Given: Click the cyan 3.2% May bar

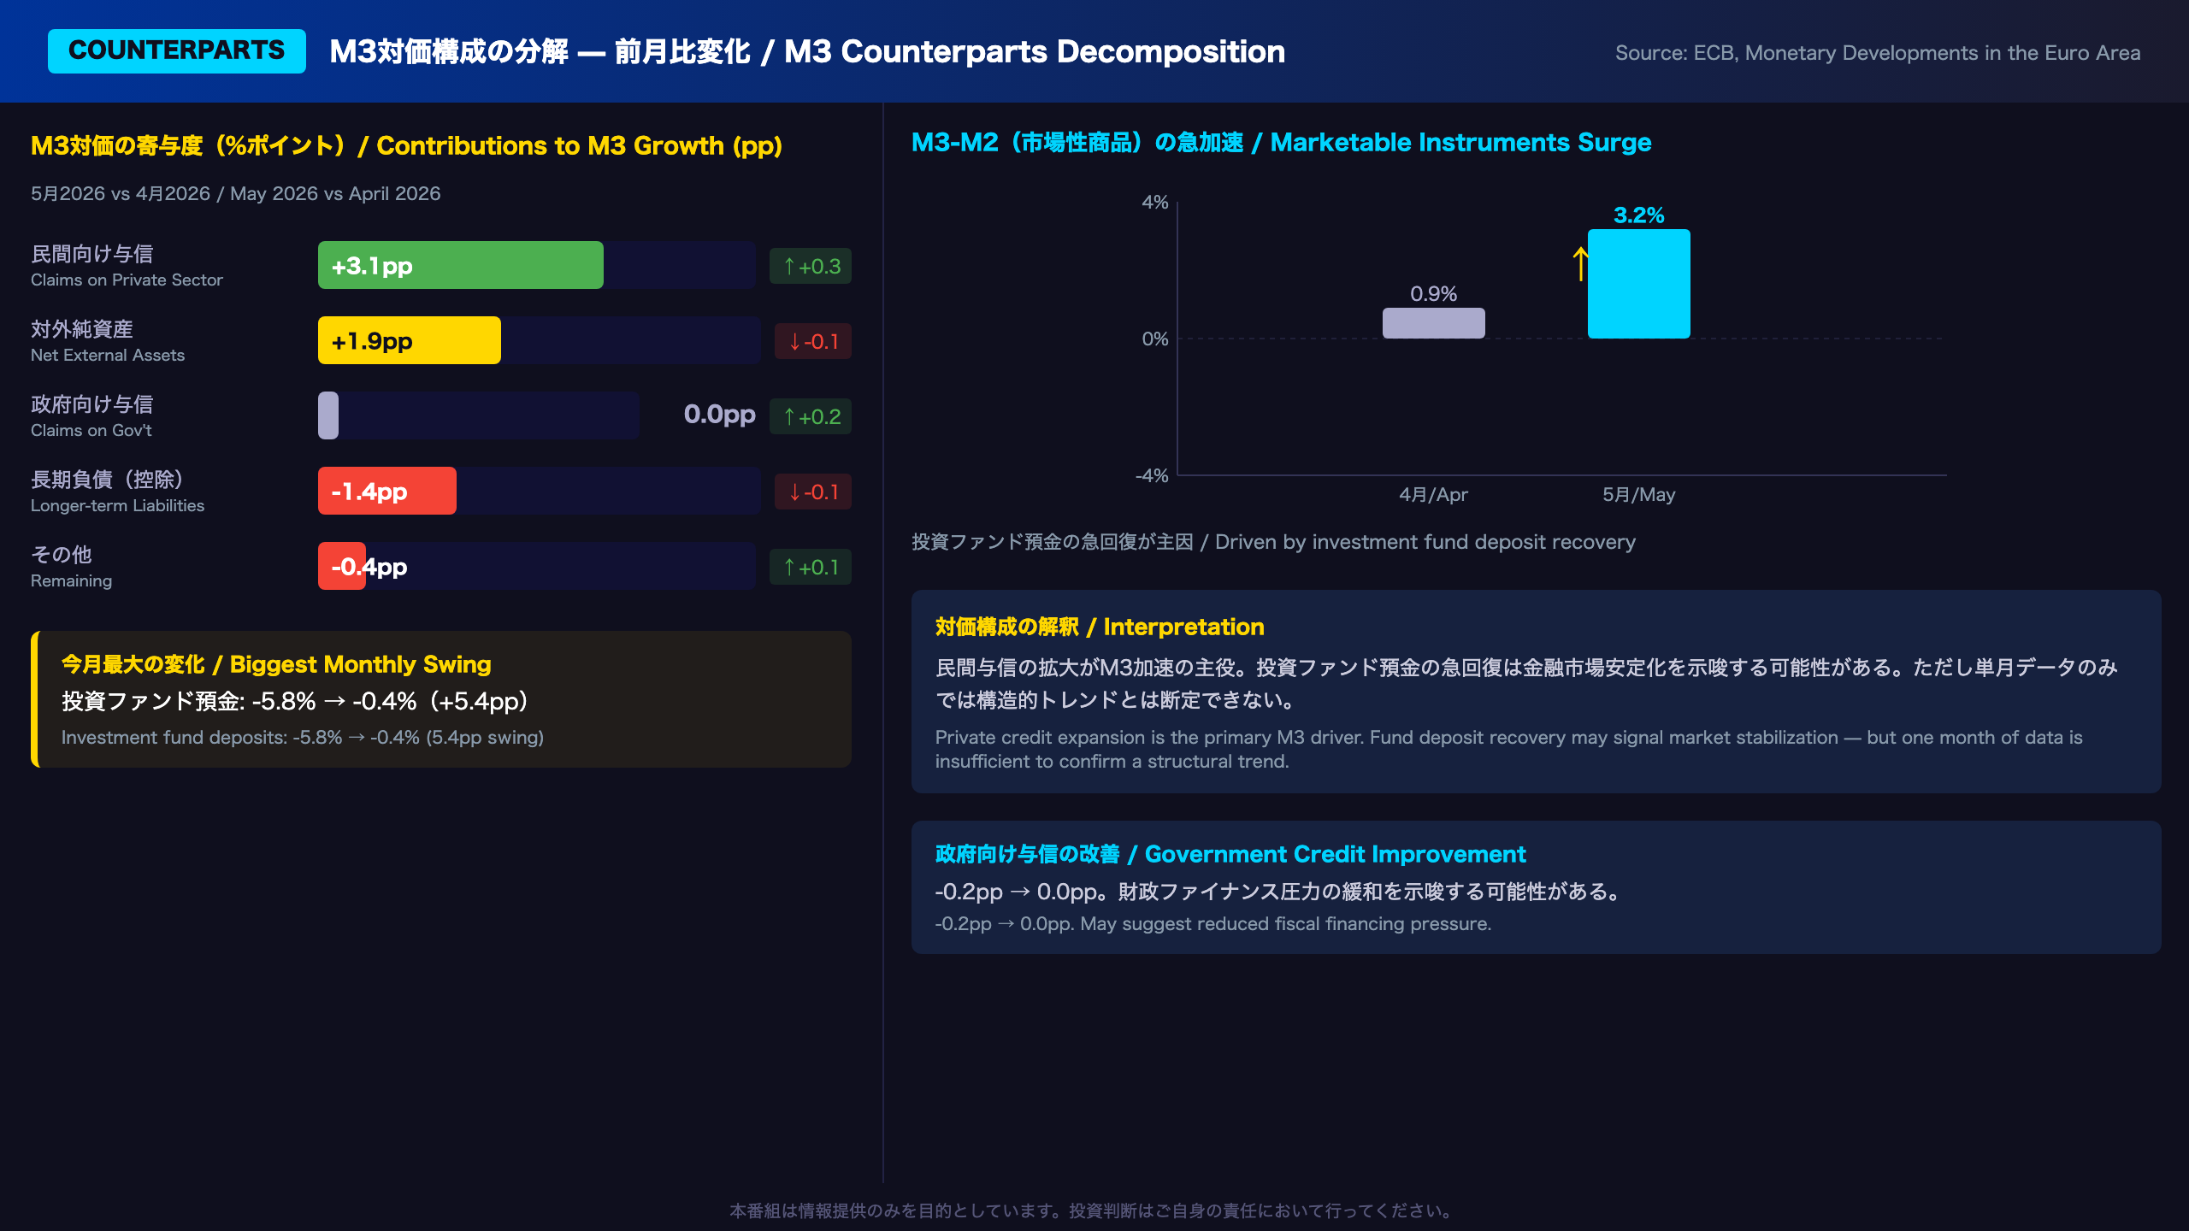Looking at the screenshot, I should (x=1639, y=284).
